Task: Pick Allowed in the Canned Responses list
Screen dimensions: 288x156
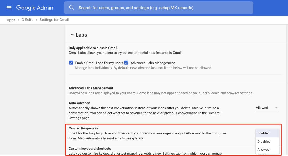Action: (263, 149)
